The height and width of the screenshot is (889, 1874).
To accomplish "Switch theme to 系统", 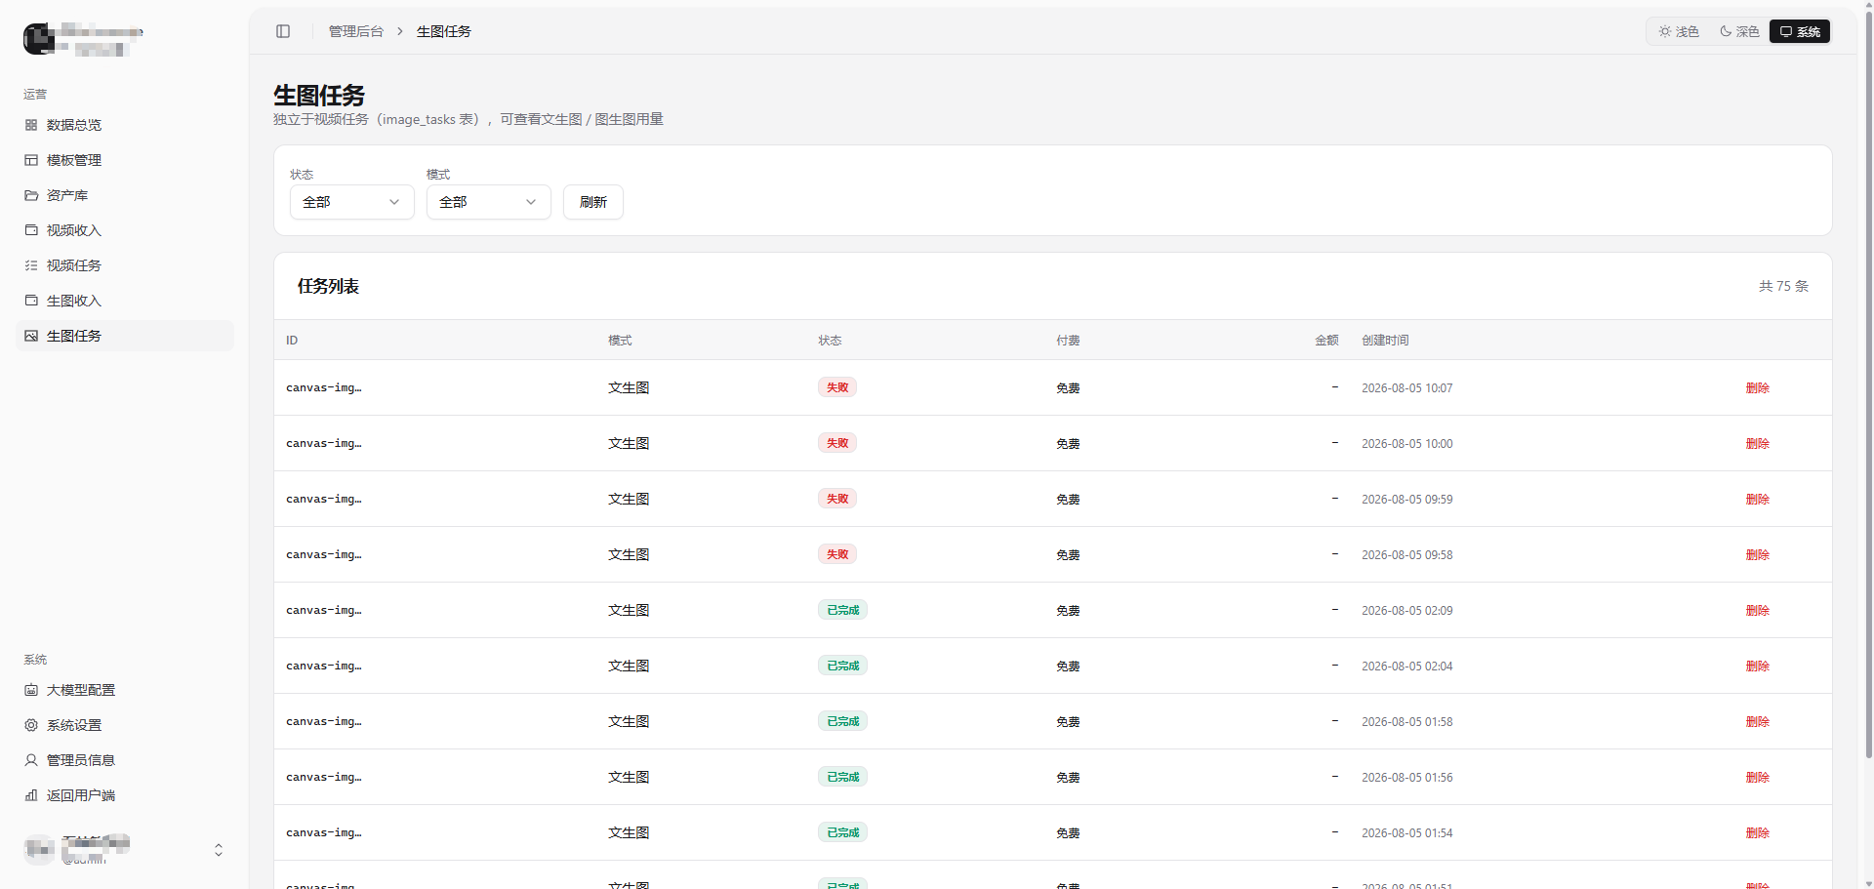I will coord(1800,31).
